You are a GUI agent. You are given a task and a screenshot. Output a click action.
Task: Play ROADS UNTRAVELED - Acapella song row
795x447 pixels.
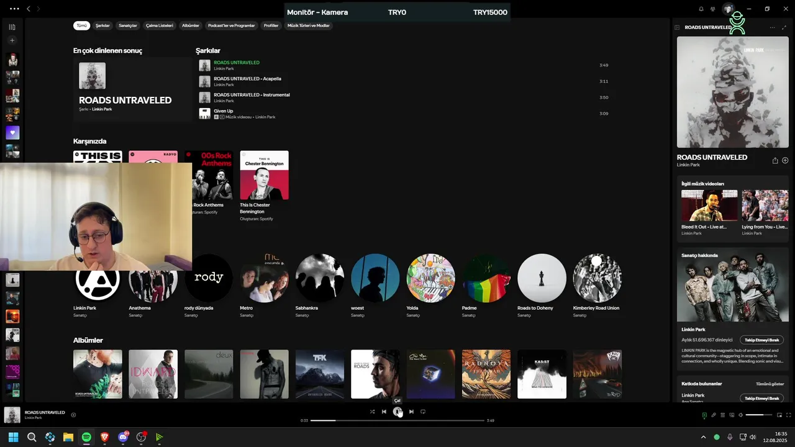404,81
